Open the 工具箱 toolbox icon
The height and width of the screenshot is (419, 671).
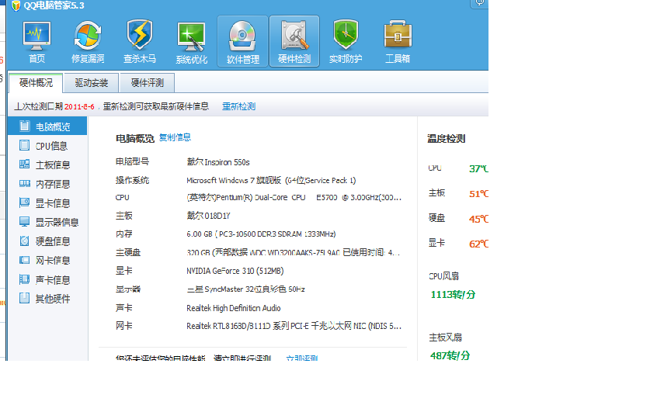coord(397,42)
